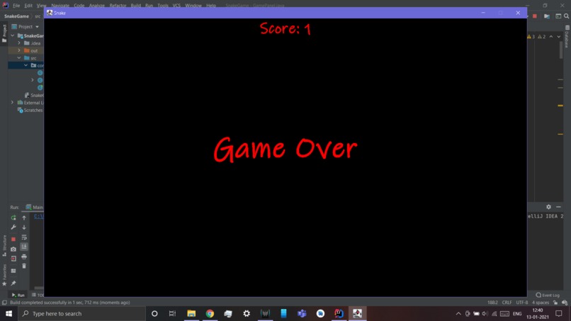
Task: Clear console with the trash icon
Action: (24, 266)
